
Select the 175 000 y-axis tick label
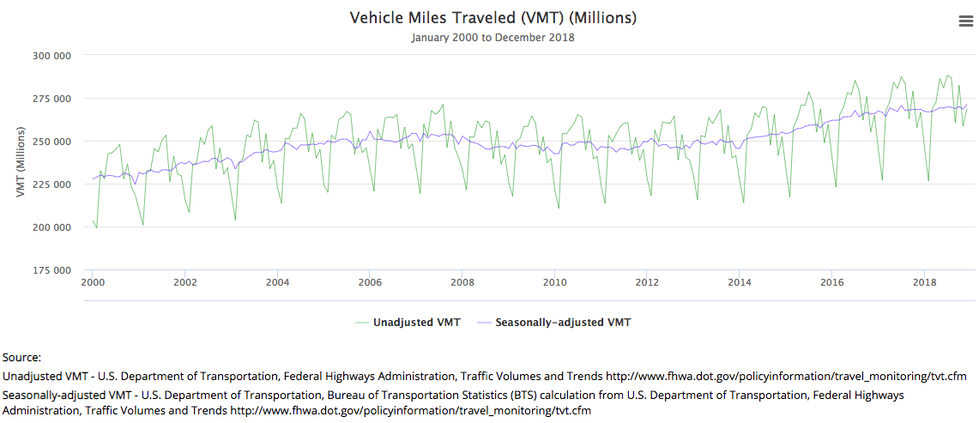pos(51,271)
